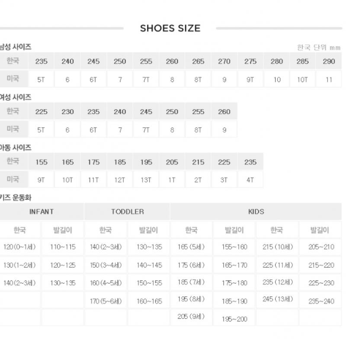Click the kids 245(13세) cell

point(277,299)
